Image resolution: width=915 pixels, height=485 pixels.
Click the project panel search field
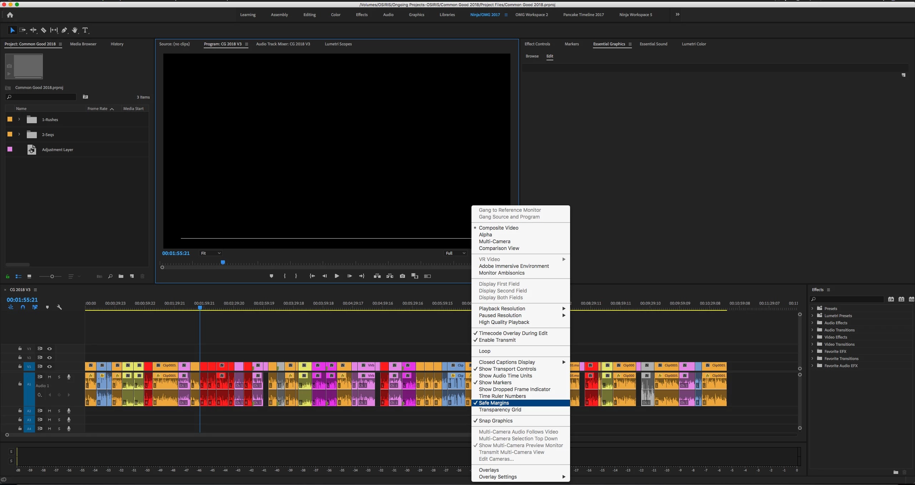coord(41,97)
